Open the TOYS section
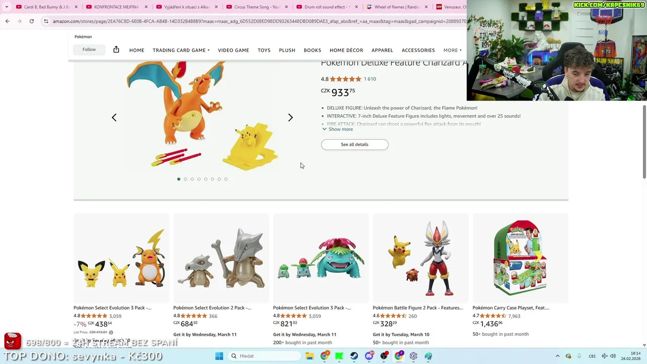Screen dimensions: 647x364 click(264, 50)
